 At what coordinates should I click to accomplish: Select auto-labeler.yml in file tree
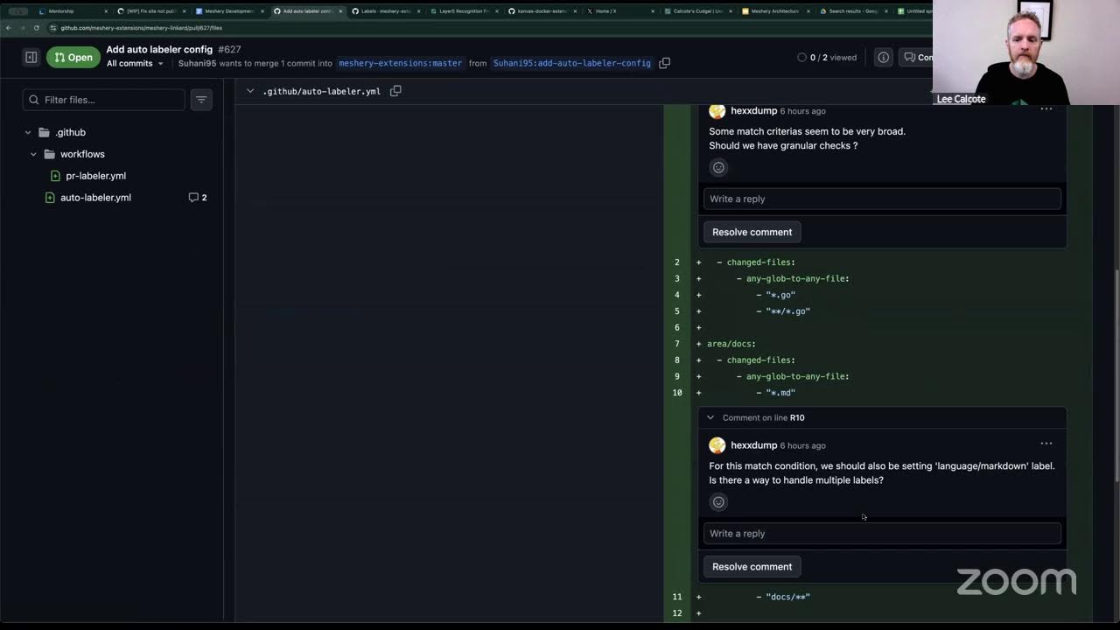coord(95,198)
